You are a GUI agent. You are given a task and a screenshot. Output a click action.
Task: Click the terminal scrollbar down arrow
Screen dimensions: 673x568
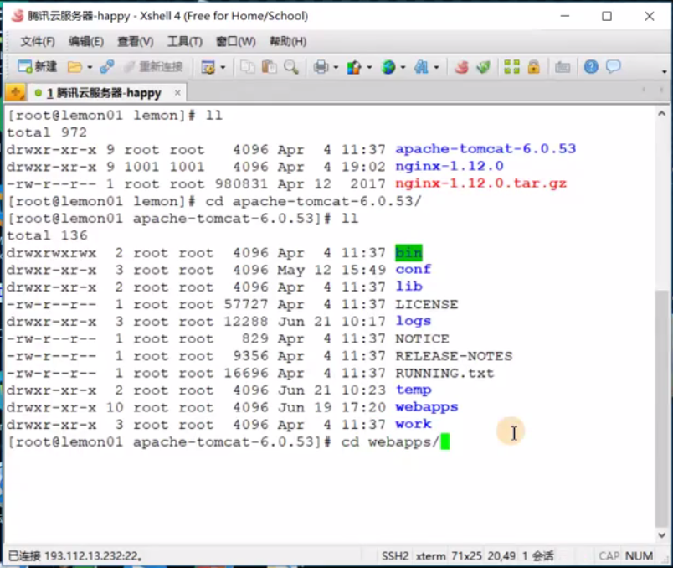click(x=661, y=535)
